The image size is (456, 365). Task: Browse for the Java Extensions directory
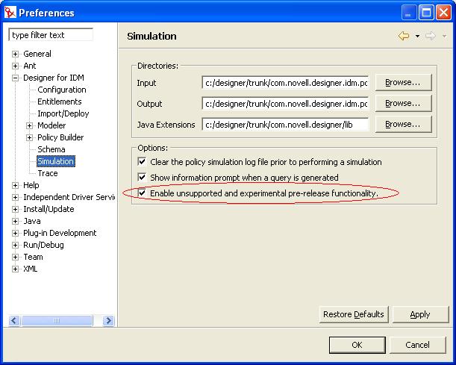coord(403,125)
